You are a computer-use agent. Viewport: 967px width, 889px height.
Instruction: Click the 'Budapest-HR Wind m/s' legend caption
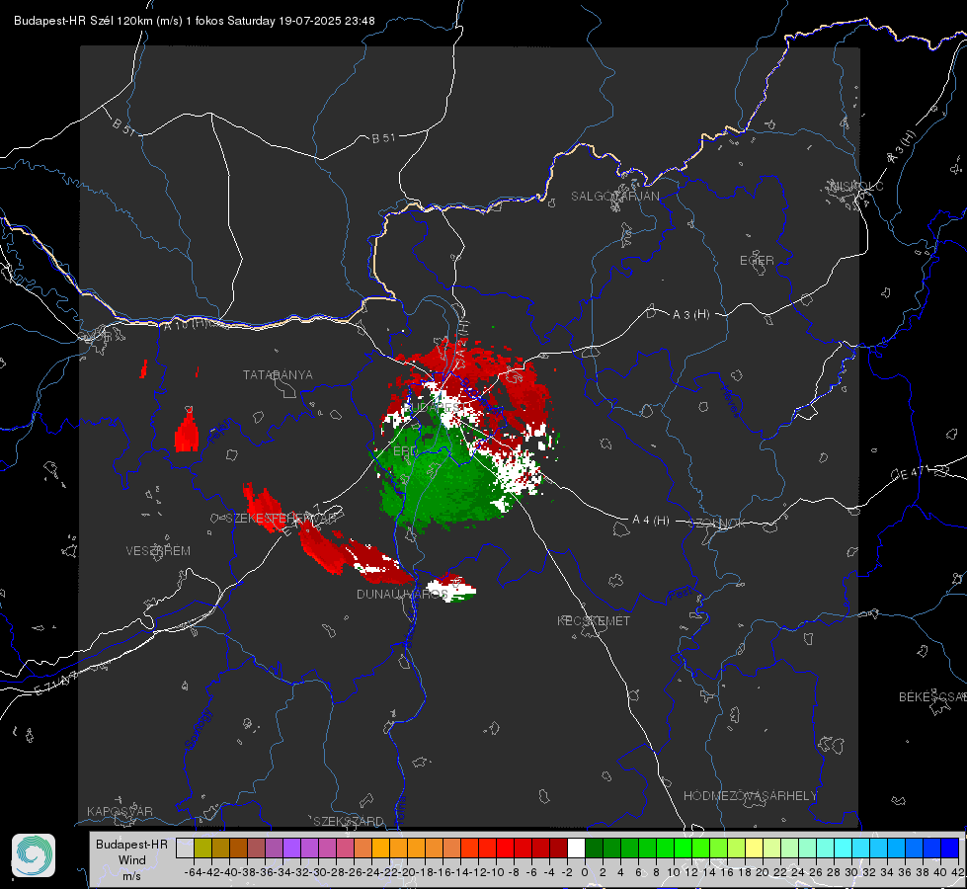click(x=131, y=860)
